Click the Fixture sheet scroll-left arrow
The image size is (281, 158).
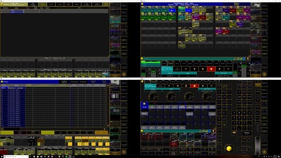2,129
